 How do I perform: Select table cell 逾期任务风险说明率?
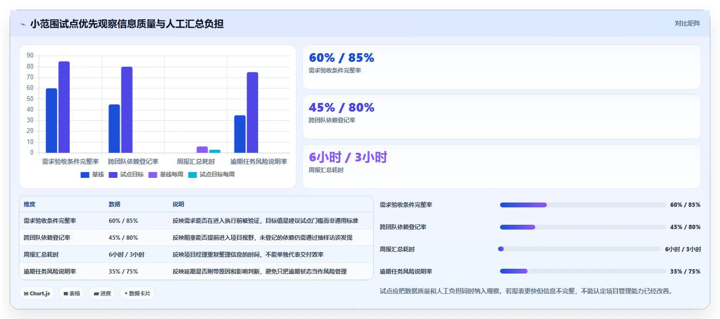(50, 271)
